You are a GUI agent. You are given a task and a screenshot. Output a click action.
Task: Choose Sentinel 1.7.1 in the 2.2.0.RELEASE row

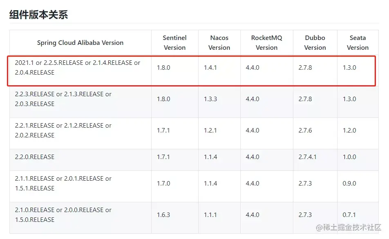[x=163, y=157]
